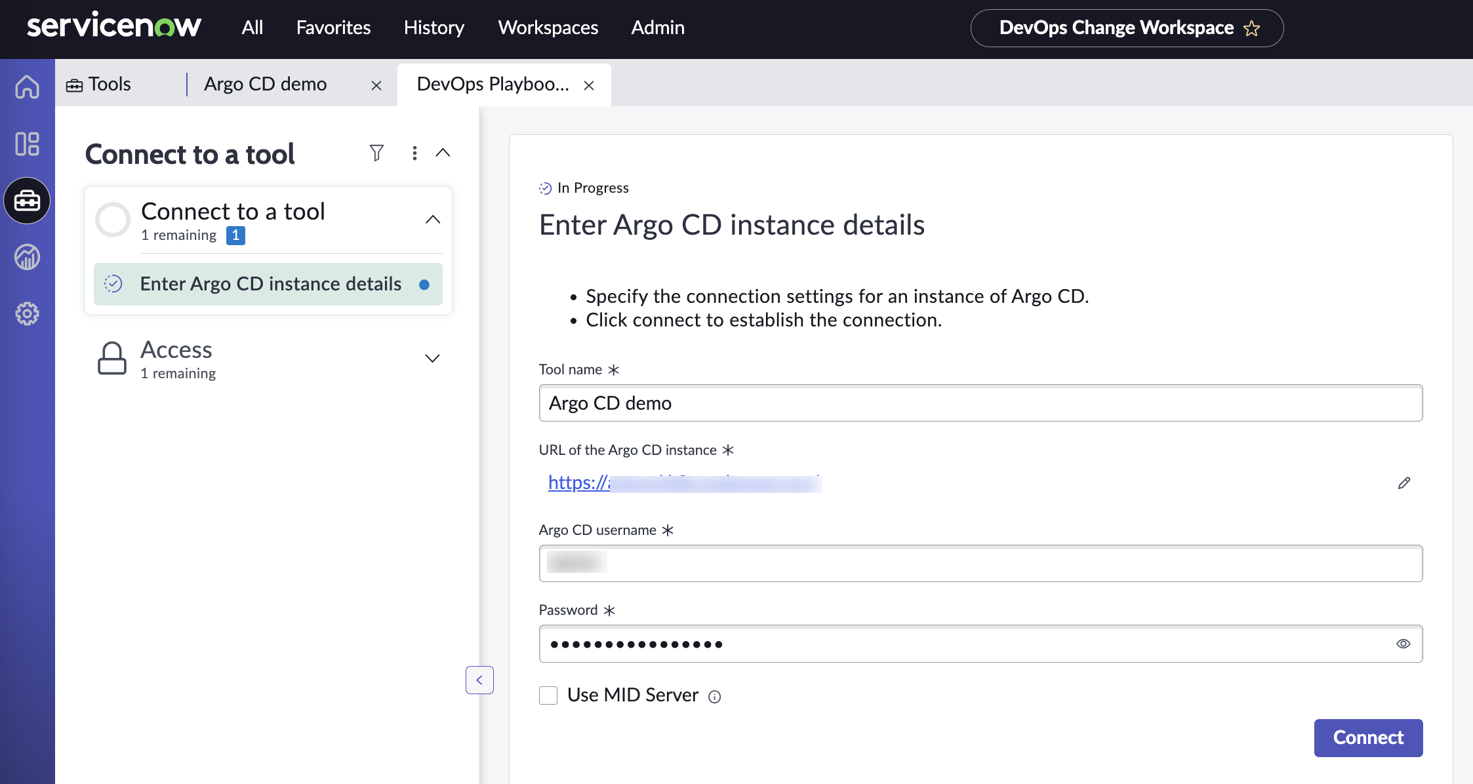
Task: Check the Use MID Server checkbox
Action: click(x=548, y=696)
